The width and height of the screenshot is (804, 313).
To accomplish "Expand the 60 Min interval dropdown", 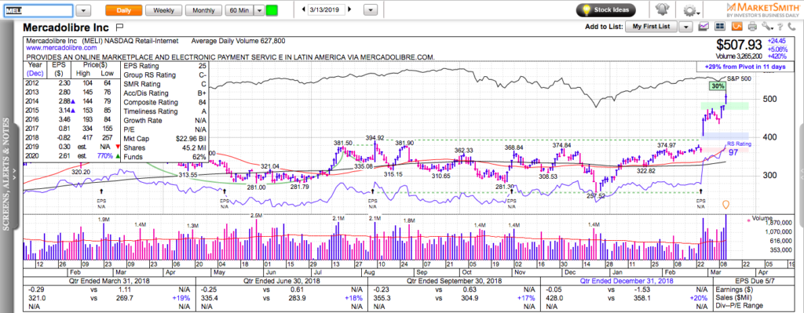I will [x=259, y=10].
